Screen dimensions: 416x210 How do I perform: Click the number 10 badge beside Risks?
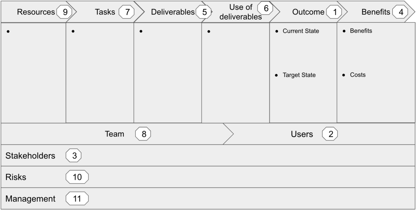pos(77,177)
